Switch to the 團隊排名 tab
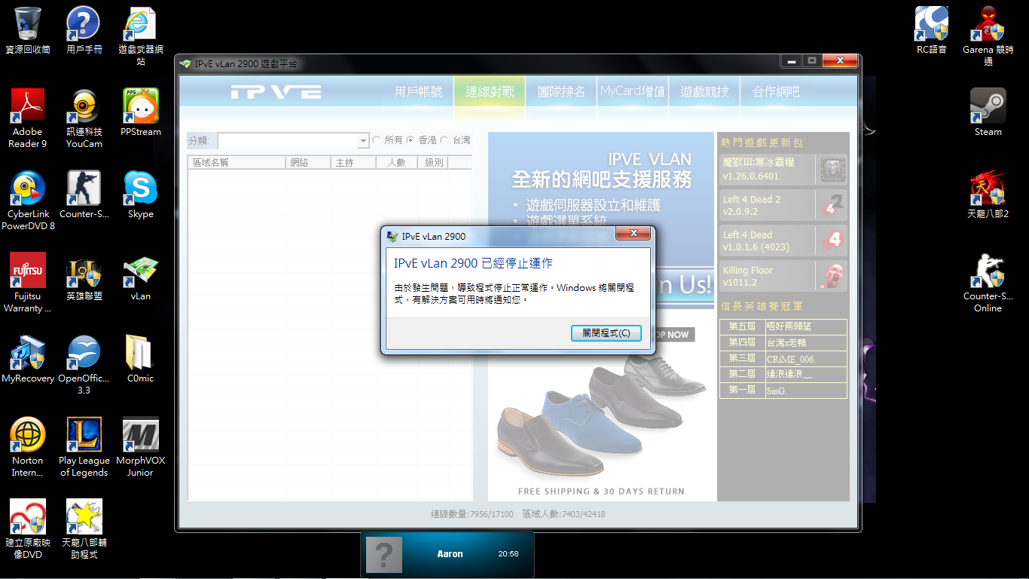Screen dimensions: 1029x579 [561, 92]
